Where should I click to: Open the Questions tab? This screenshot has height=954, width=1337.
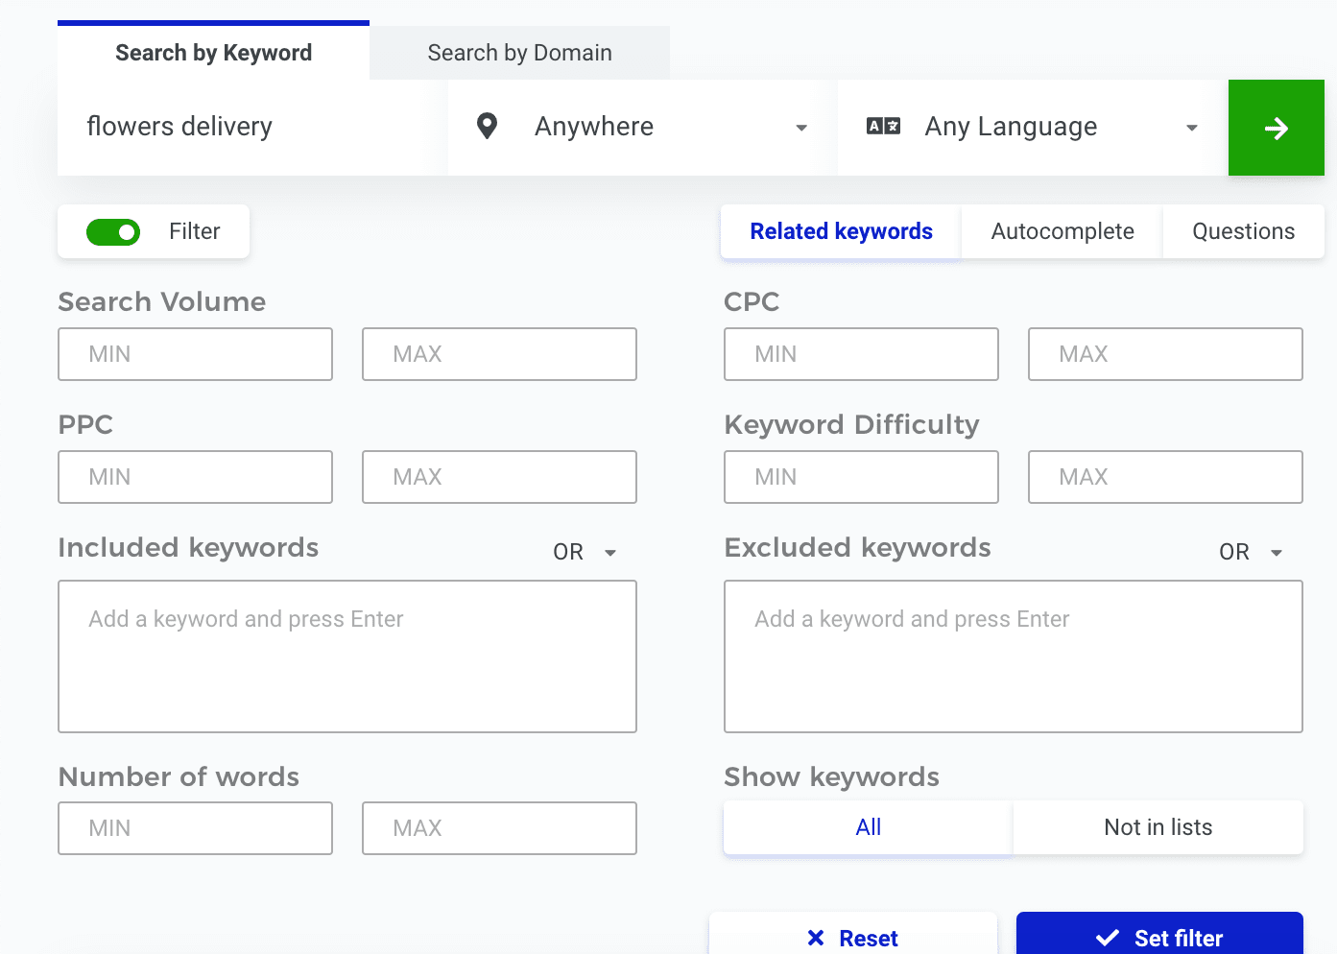[1243, 231]
